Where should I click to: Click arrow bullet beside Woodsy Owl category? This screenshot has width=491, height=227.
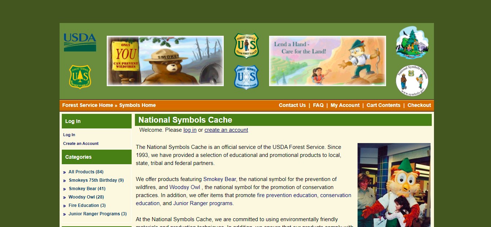click(64, 197)
